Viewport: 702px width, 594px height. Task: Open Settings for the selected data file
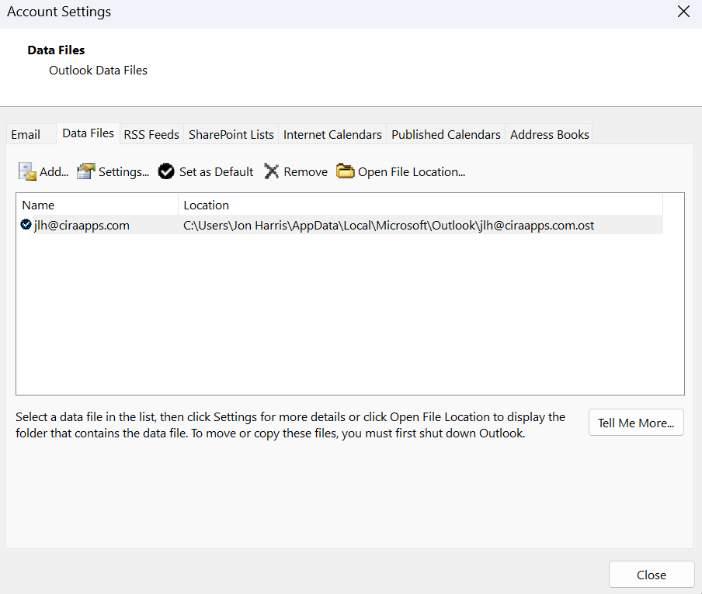click(x=113, y=171)
